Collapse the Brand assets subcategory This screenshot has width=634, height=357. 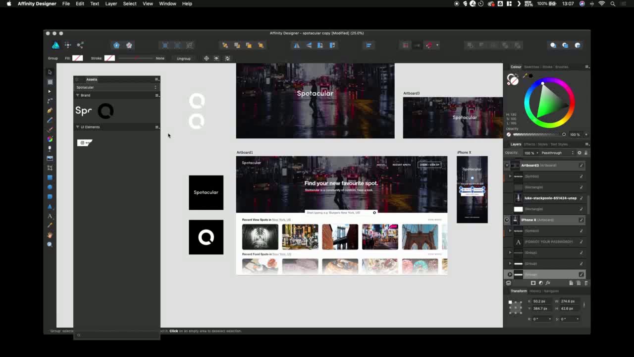pos(77,95)
